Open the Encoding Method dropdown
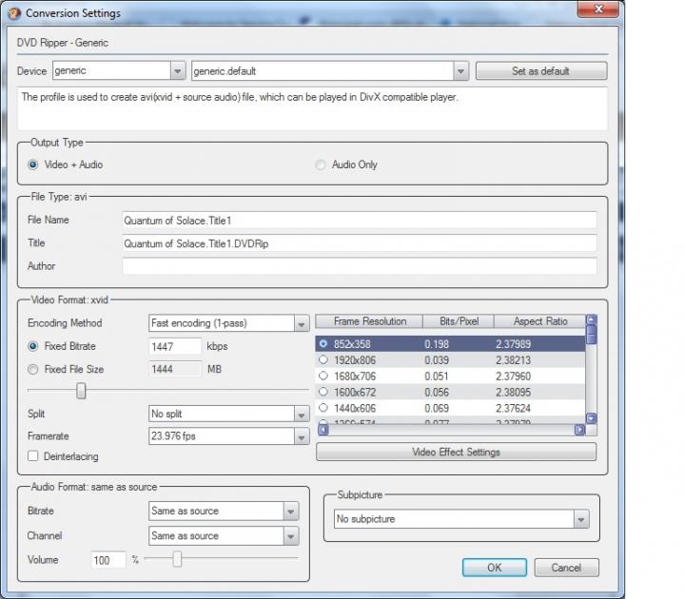This screenshot has height=599, width=684. click(302, 323)
